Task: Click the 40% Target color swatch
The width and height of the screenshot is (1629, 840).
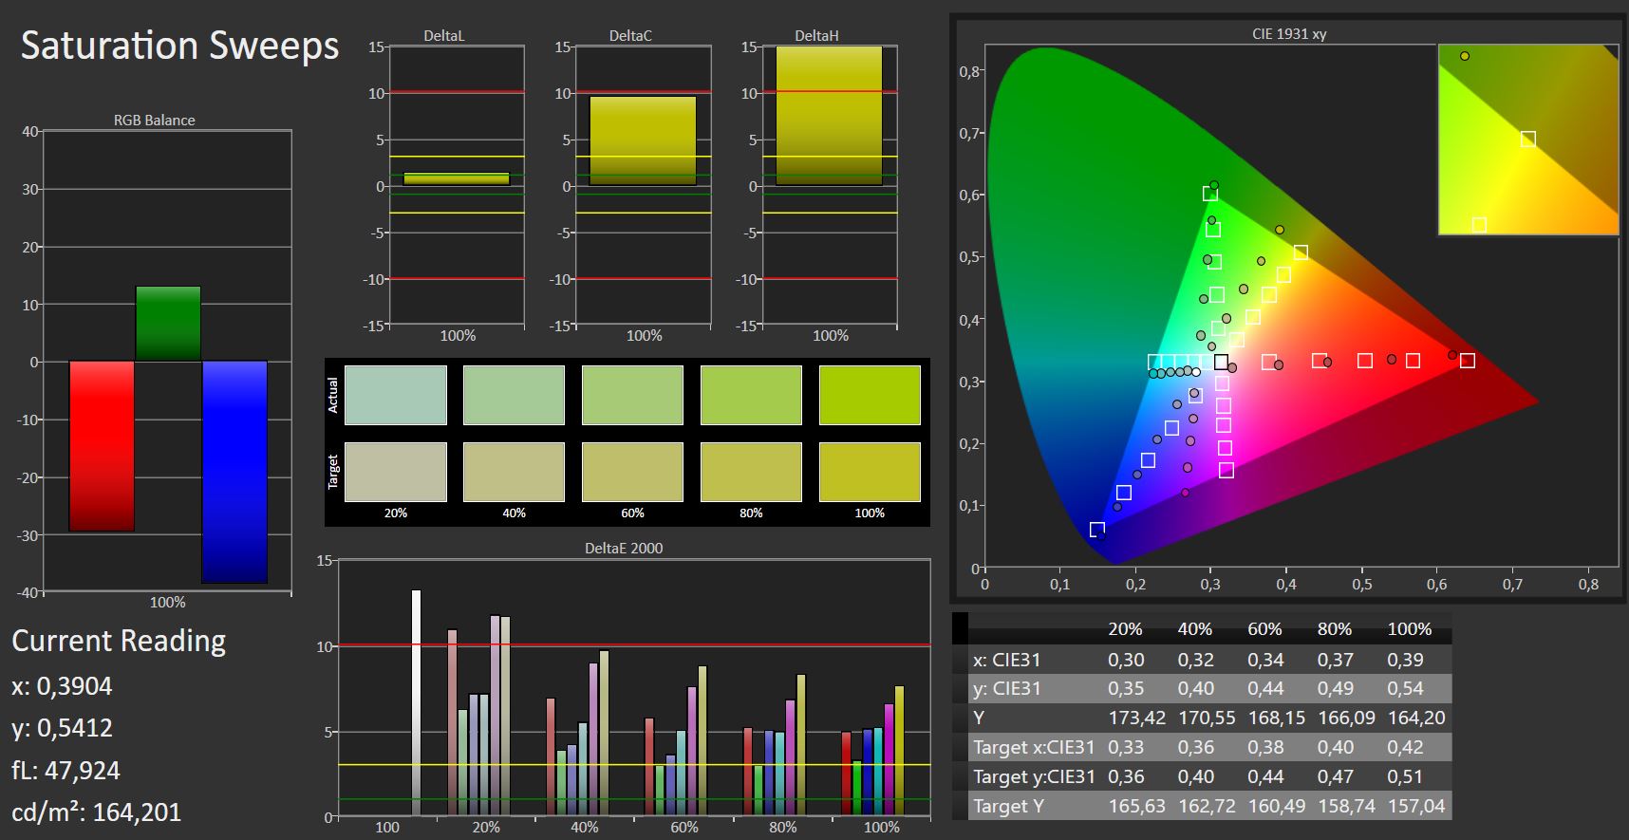Action: pos(514,472)
